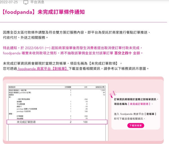Click the platform message monitor icon
169x144 pixels.
[x=26, y=3]
